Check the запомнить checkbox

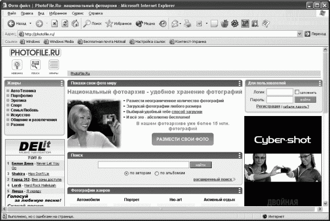click(x=297, y=92)
